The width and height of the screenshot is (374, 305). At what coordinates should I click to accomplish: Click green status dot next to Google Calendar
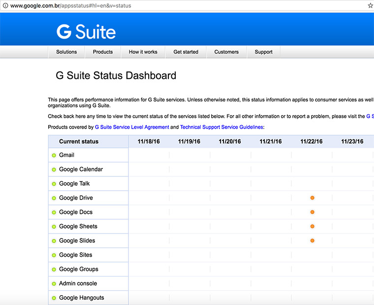click(54, 169)
